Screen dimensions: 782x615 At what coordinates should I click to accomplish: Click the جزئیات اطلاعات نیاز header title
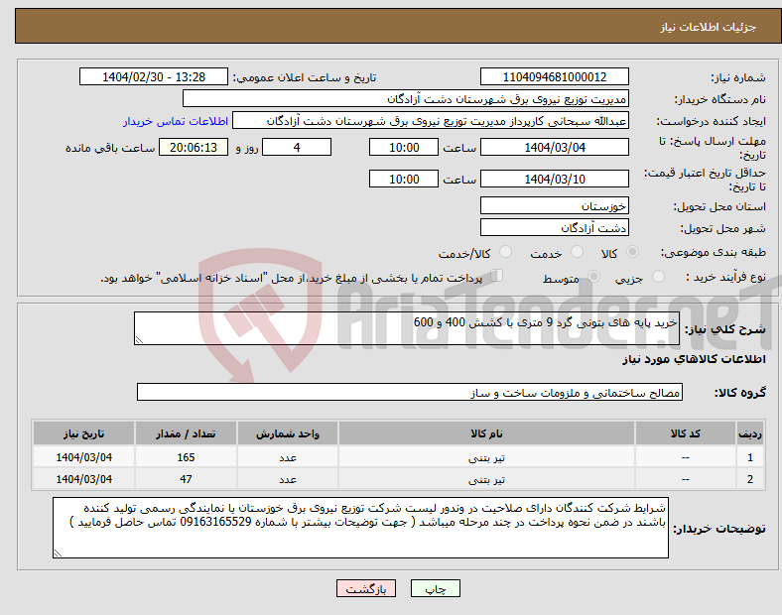pos(709,27)
